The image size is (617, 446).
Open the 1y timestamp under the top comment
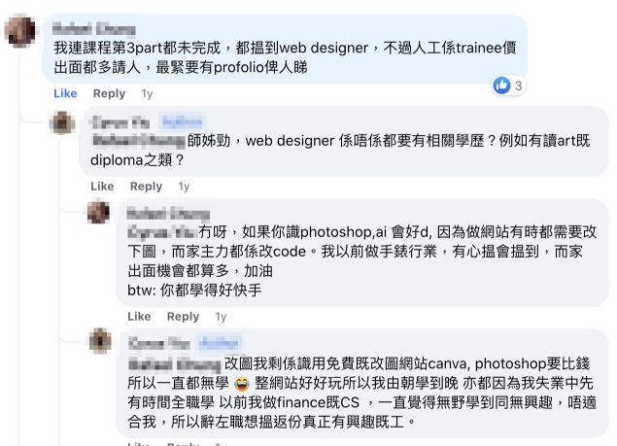(147, 93)
